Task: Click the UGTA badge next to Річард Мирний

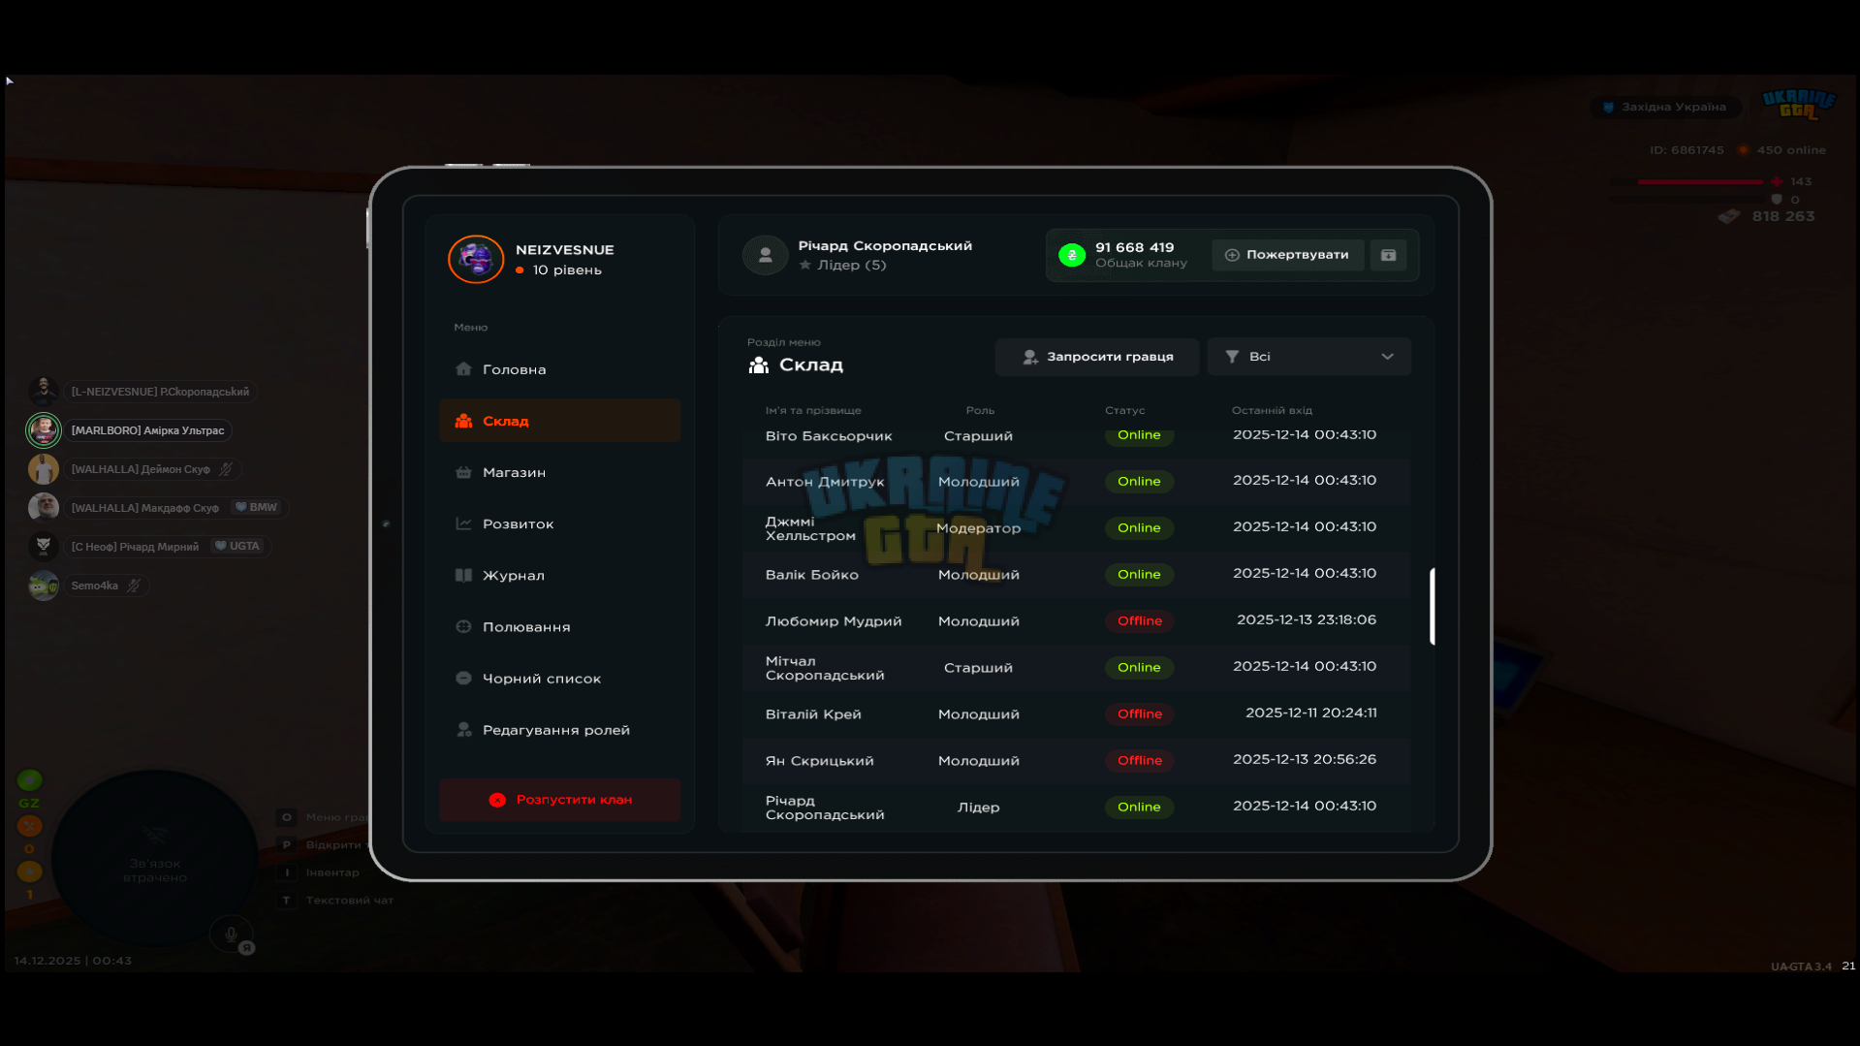Action: click(x=237, y=546)
